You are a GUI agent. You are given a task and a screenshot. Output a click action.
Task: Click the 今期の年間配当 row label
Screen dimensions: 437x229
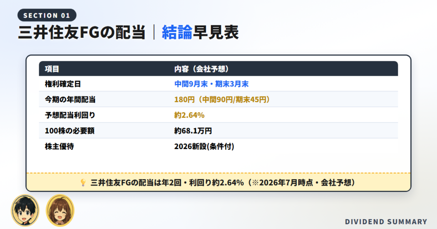pyautogui.click(x=70, y=100)
